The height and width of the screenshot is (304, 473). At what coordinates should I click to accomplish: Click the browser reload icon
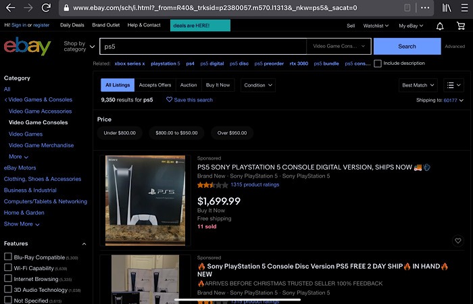pos(46,8)
